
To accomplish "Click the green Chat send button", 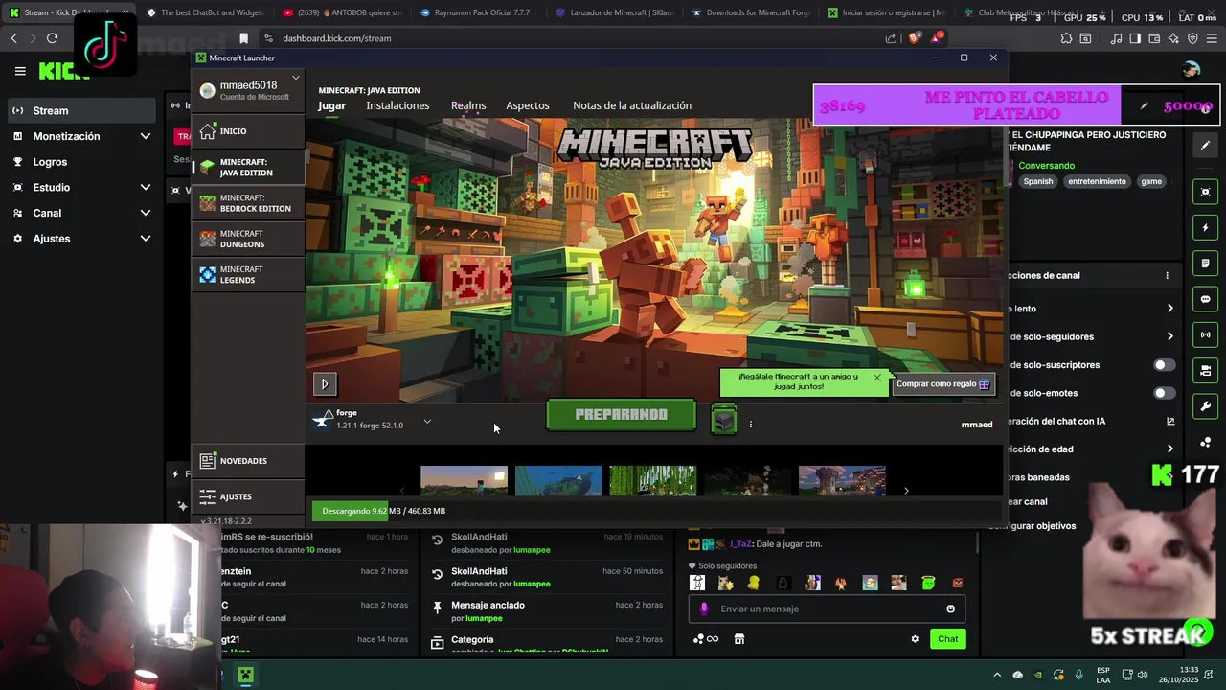I will pyautogui.click(x=947, y=639).
